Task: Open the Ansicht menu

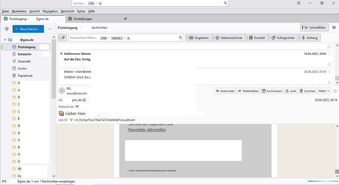Action: pyautogui.click(x=35, y=11)
